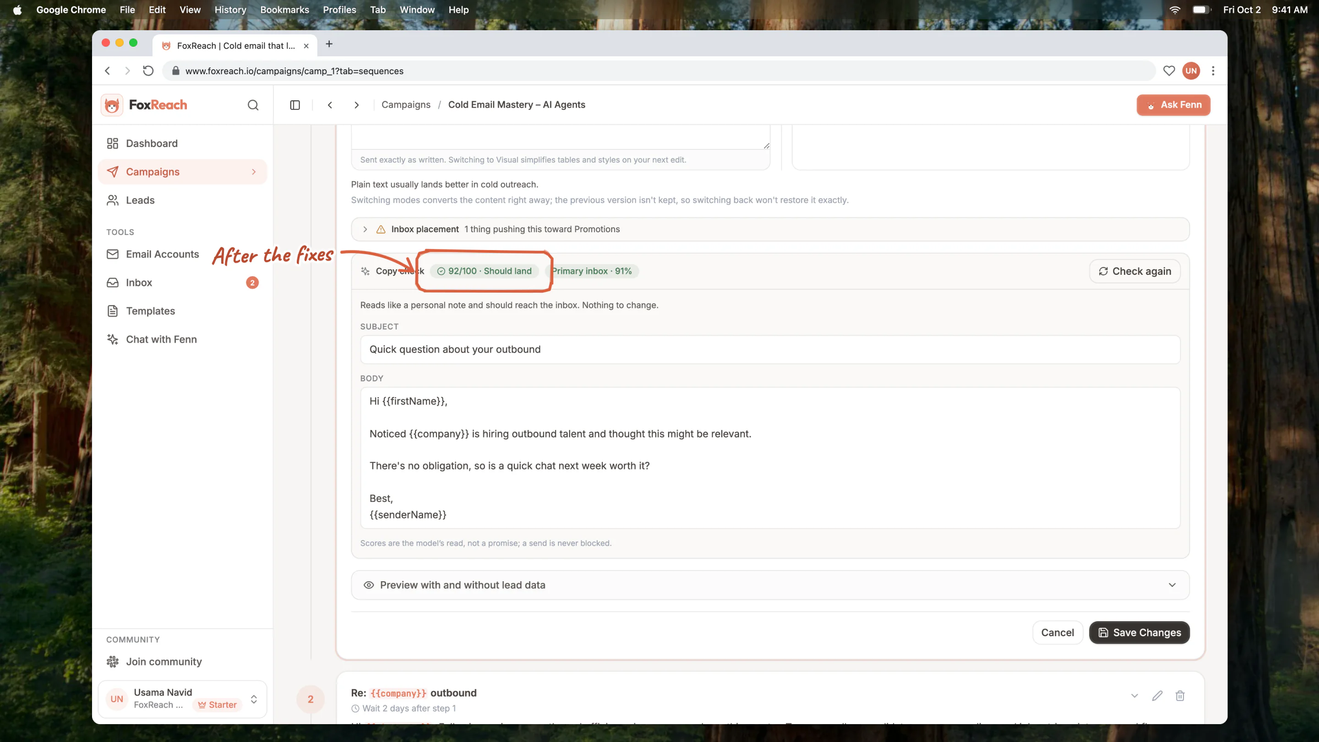The width and height of the screenshot is (1319, 742).
Task: Go forward using breadcrumb right arrow
Action: [x=356, y=105]
